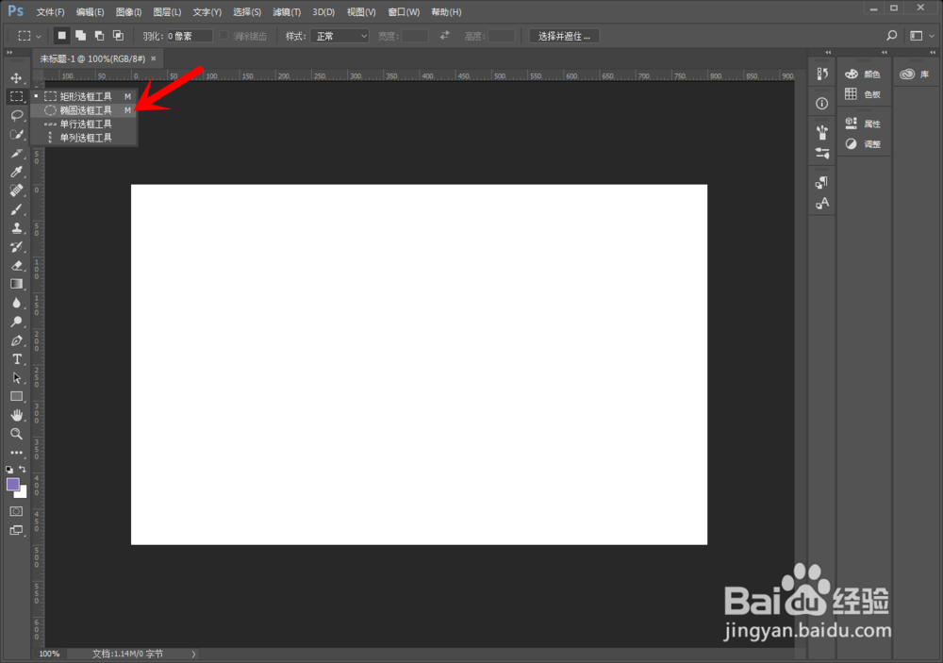Open the 编辑(E) menu
943x663 pixels.
click(x=91, y=12)
